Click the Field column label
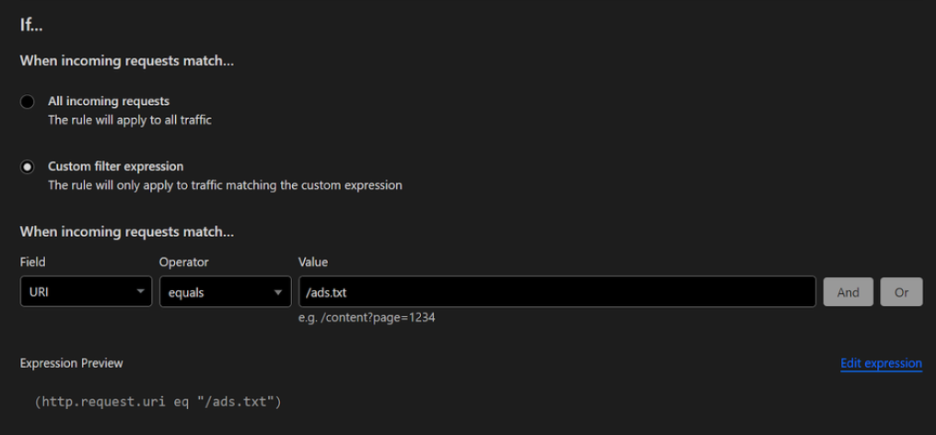This screenshot has height=435, width=936. [33, 263]
